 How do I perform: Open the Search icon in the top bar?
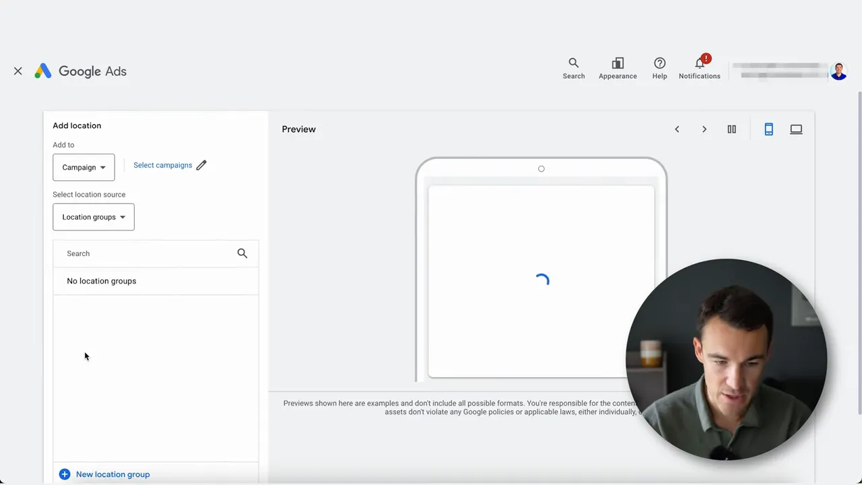(573, 67)
